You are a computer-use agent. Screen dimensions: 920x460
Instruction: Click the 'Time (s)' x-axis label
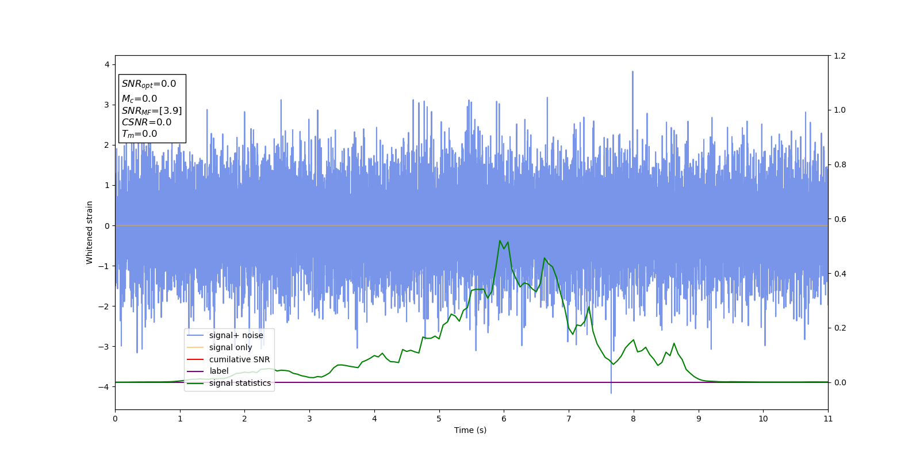(x=470, y=430)
